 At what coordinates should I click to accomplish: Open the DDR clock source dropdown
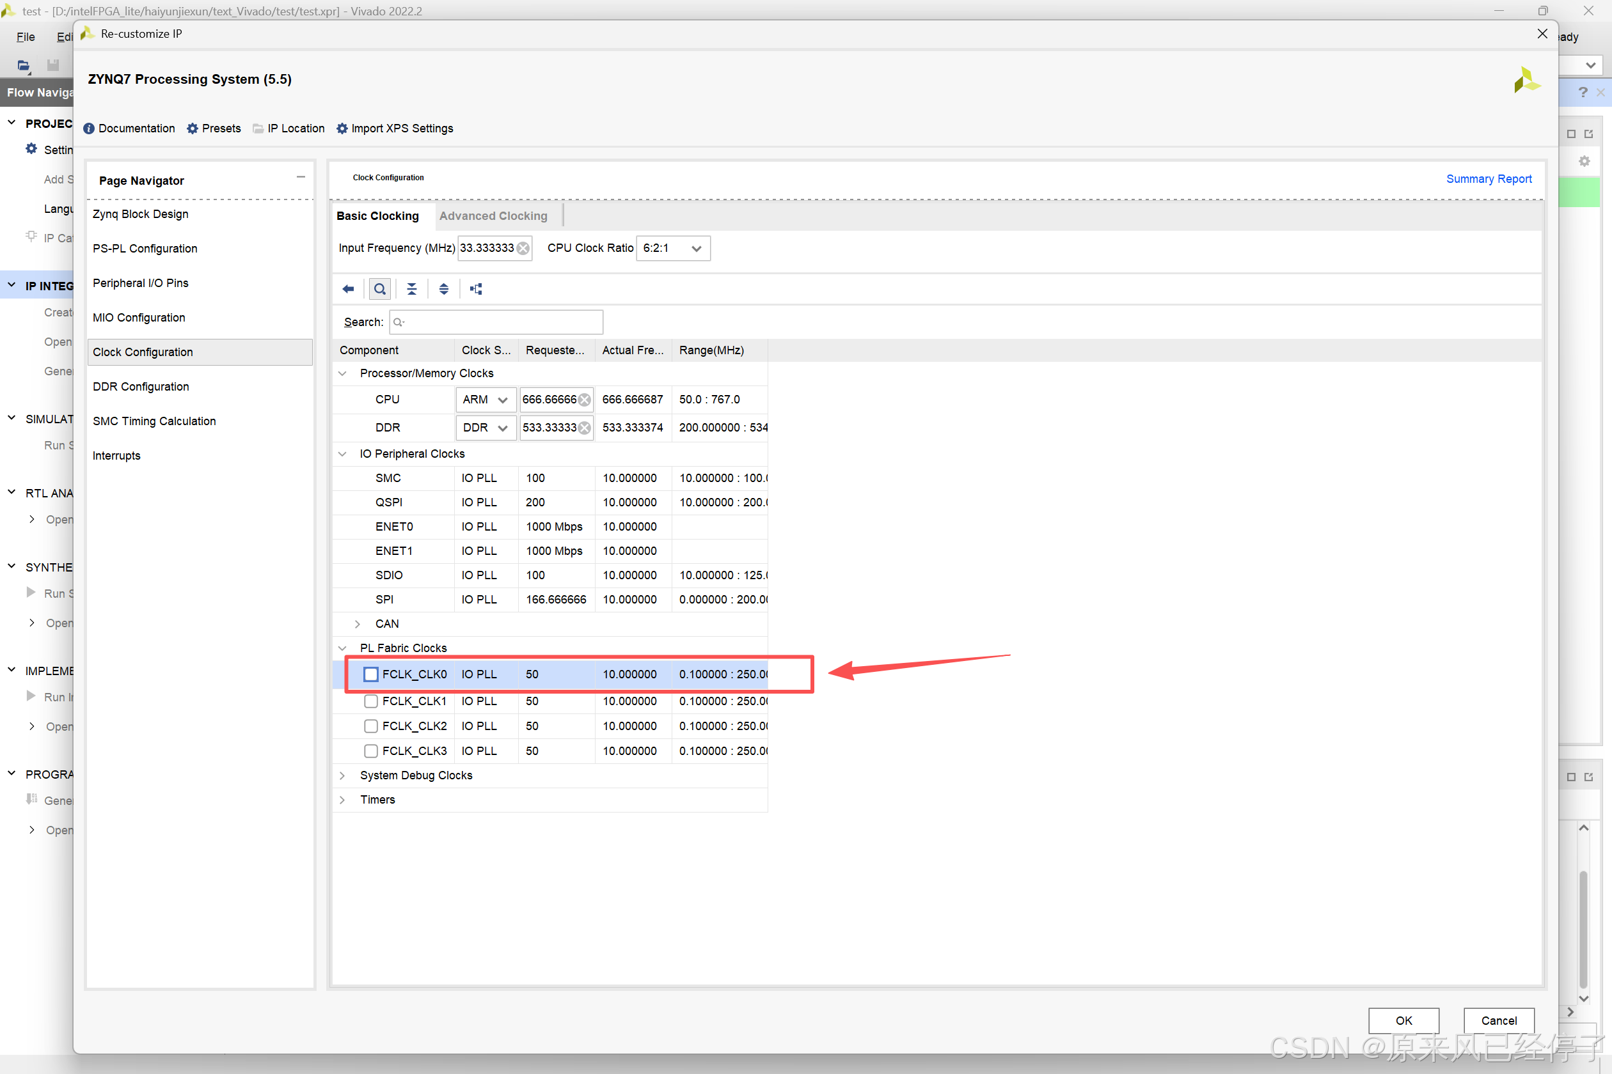[x=486, y=428]
